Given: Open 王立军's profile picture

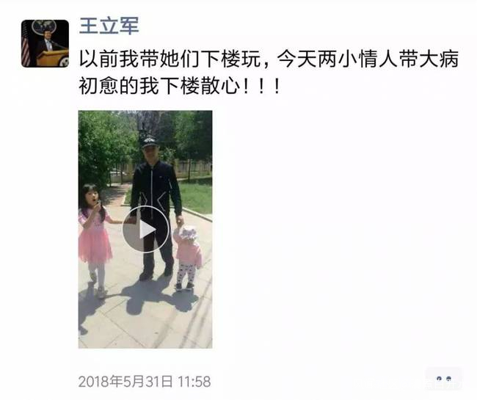Looking at the screenshot, I should (x=45, y=43).
